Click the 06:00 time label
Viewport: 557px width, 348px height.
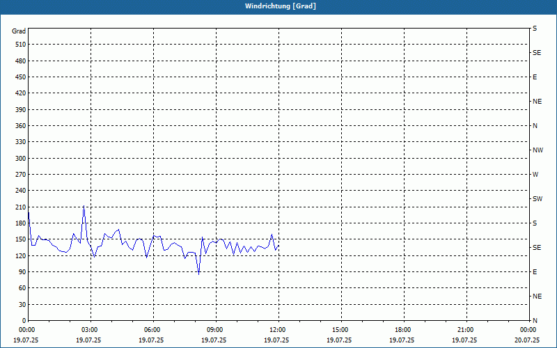tap(151, 330)
